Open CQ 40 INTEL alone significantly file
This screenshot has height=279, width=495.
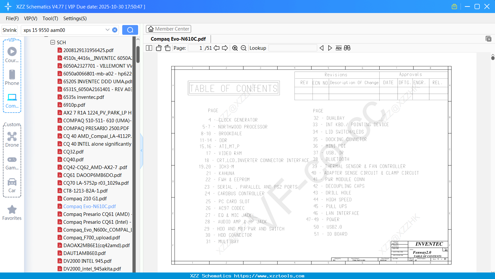[97, 144]
